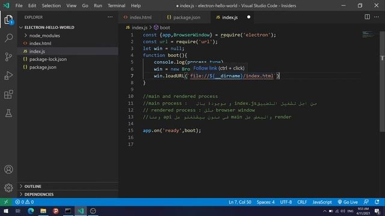Click the ENG input language indicator
Viewport: 385px width, 216px height.
pos(350,211)
